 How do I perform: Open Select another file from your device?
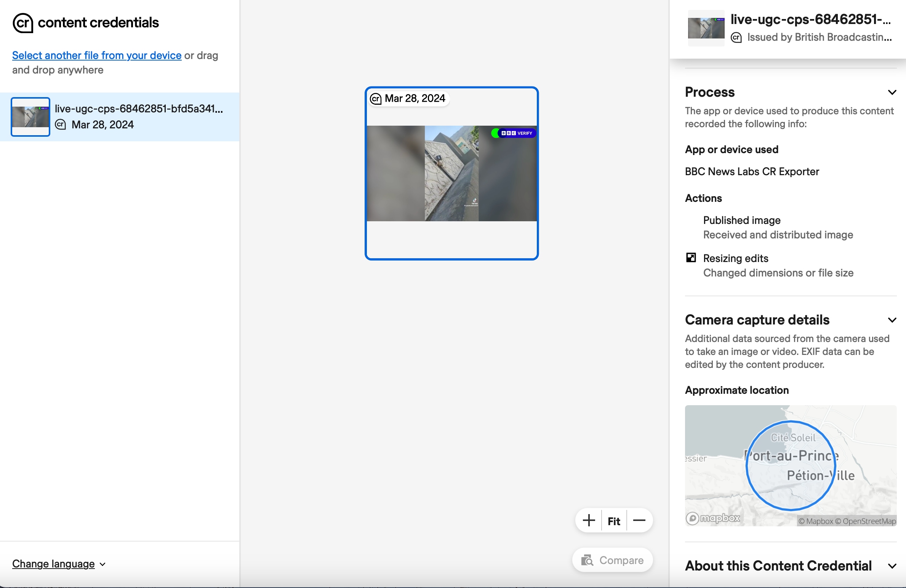(96, 56)
